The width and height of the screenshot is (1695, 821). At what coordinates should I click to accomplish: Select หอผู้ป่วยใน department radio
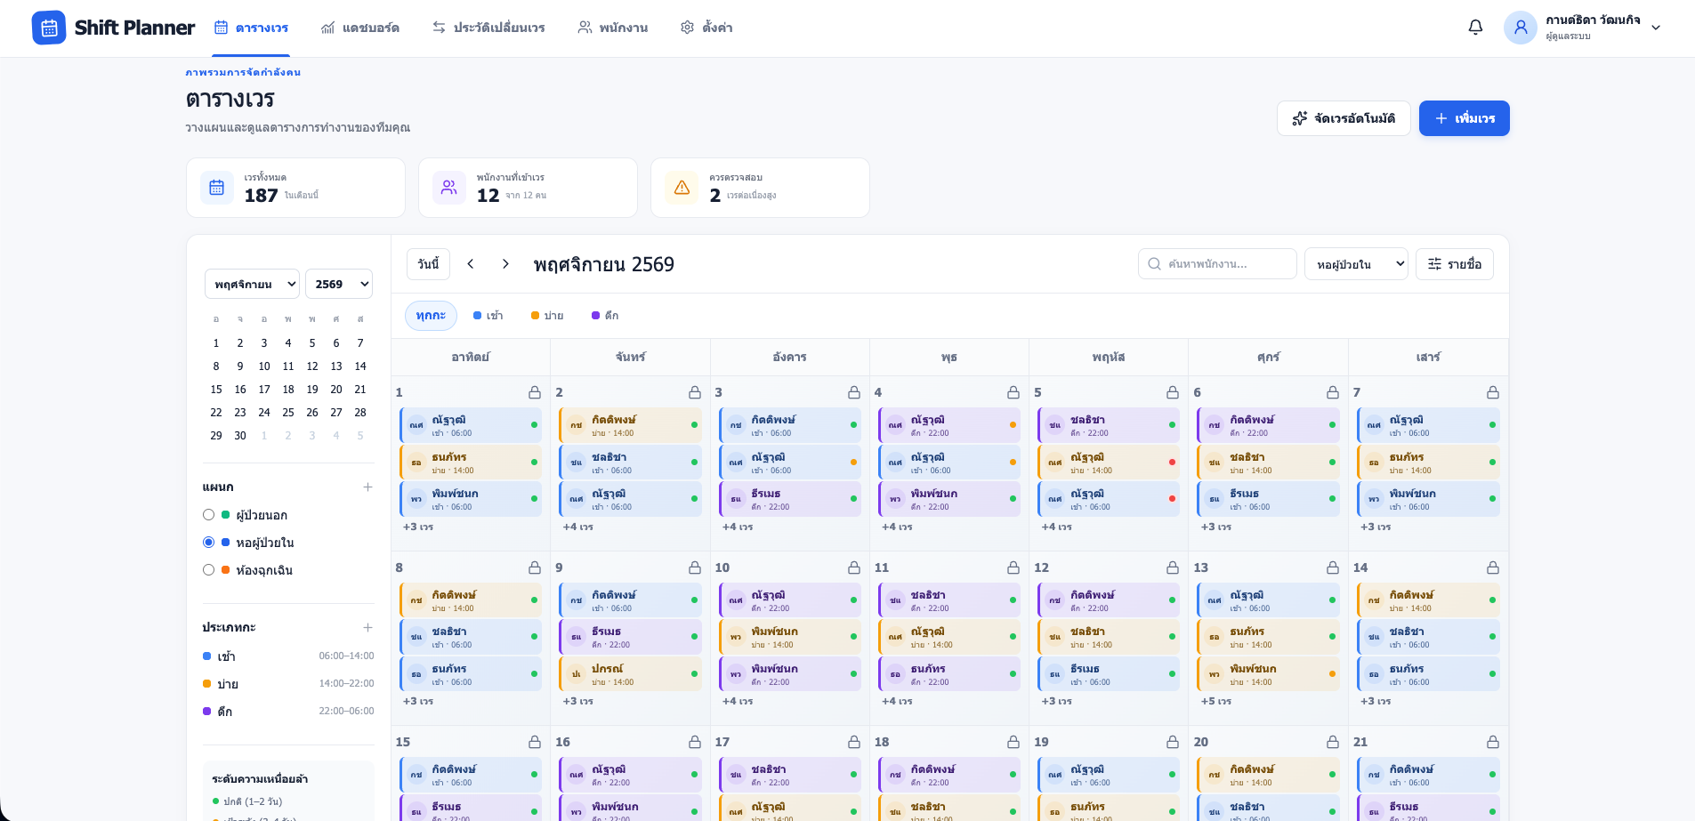[208, 543]
